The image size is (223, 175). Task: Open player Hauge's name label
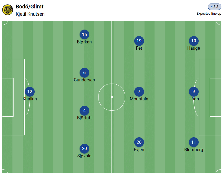[x=194, y=48]
